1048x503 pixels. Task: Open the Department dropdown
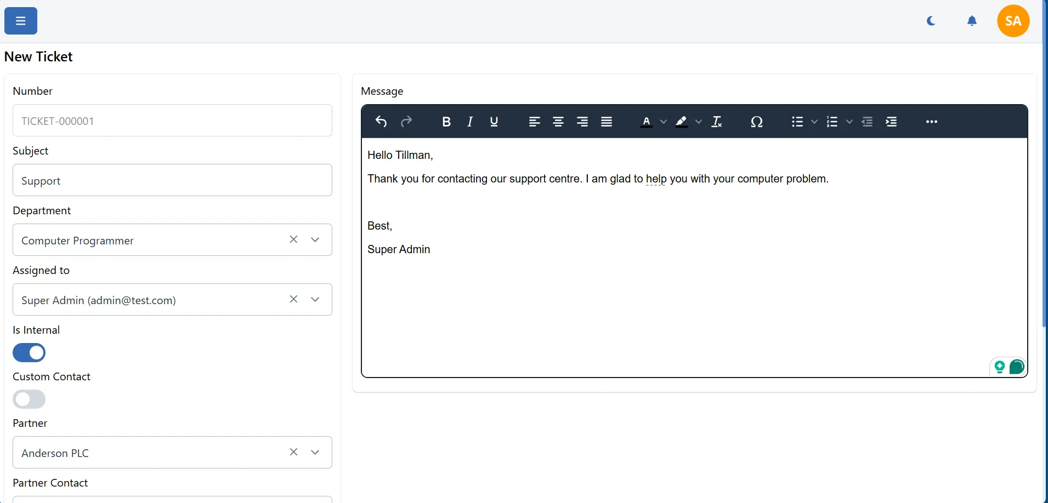pyautogui.click(x=315, y=239)
